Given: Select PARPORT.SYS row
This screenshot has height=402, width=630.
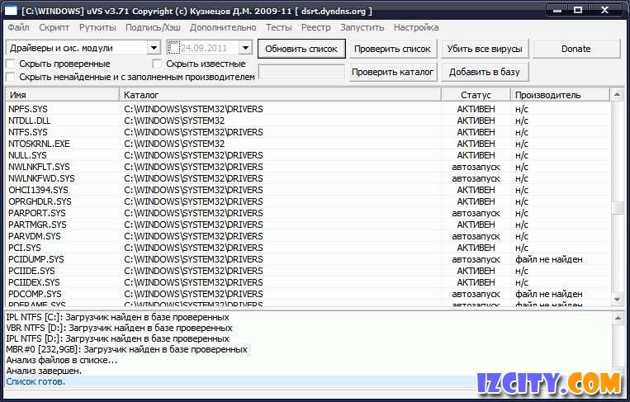Looking at the screenshot, I should pos(309,213).
